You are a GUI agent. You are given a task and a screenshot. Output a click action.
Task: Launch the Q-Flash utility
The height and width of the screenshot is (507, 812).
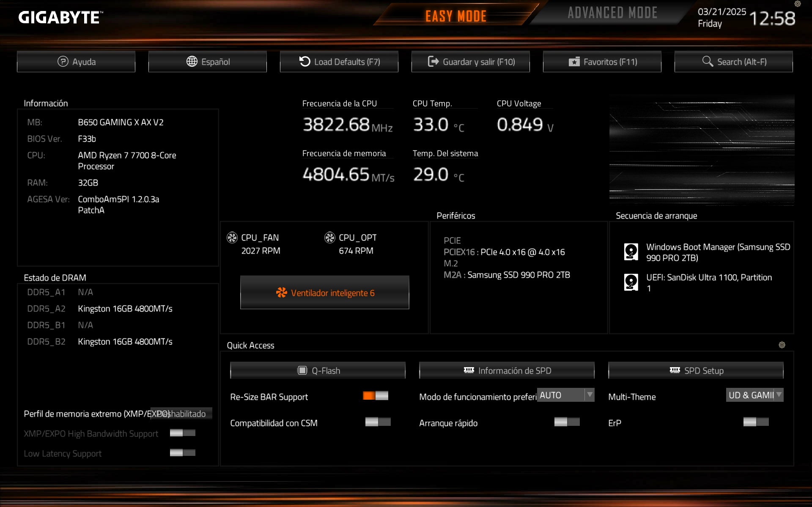coord(318,371)
